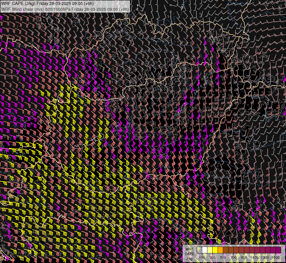The height and width of the screenshot is (263, 286).
Task: Pick the bright yellow 300–400 J/kg swatch
Action: [x=215, y=250]
